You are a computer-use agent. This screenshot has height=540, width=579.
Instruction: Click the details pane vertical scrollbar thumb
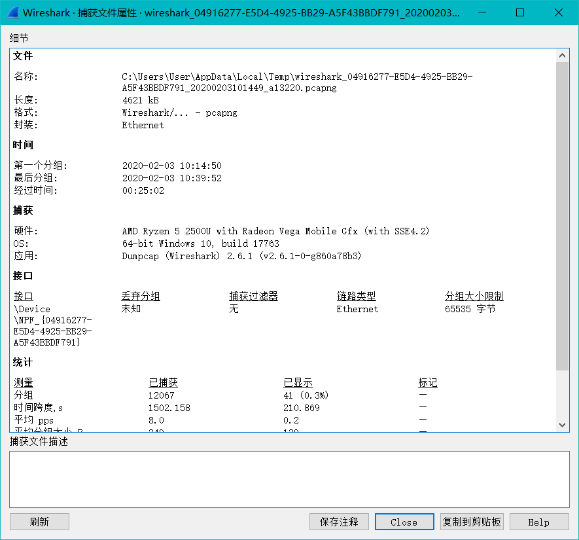563,216
